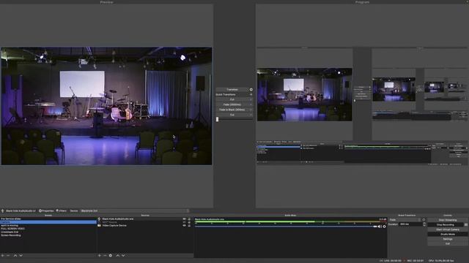Adjust Duration stepper arrows in Scene Transitions
This screenshot has width=469, height=263.
click(x=424, y=224)
